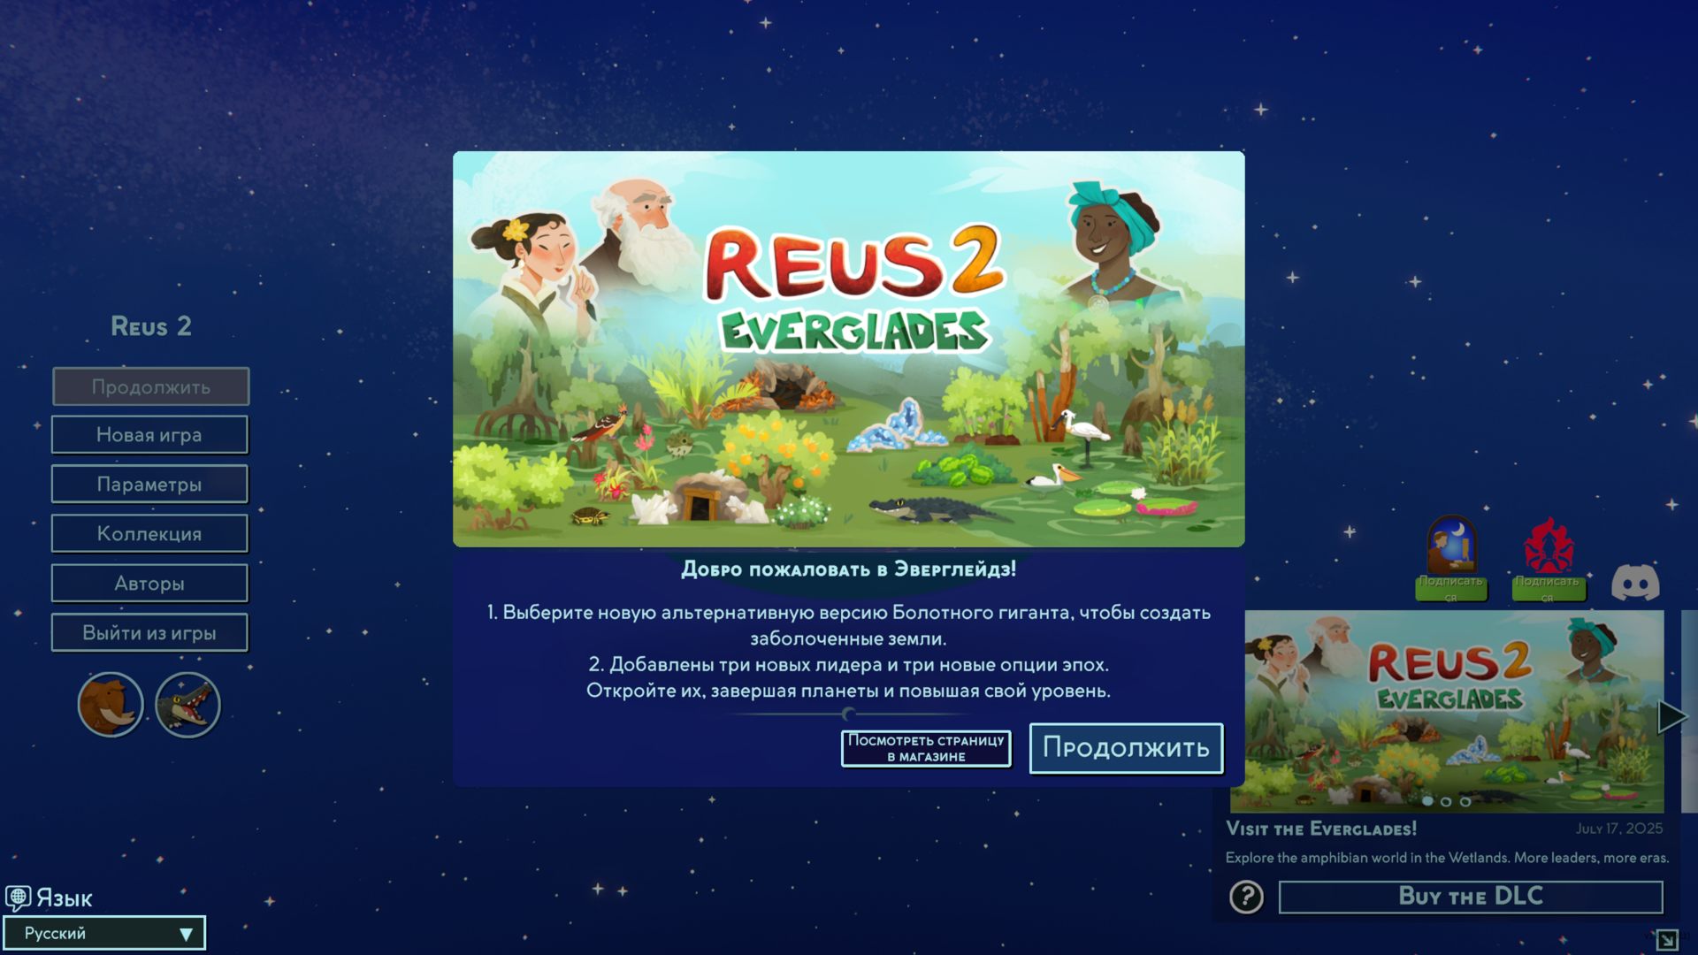Viewport: 1698px width, 955px height.
Task: Click the crocodile round portrait icon
Action: [x=187, y=705]
